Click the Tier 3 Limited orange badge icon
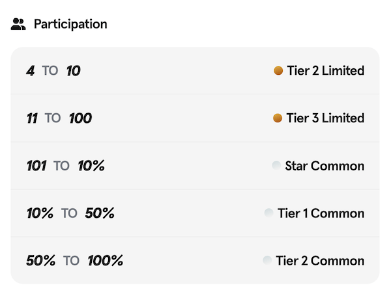This screenshot has height=296, width=391. pyautogui.click(x=277, y=118)
